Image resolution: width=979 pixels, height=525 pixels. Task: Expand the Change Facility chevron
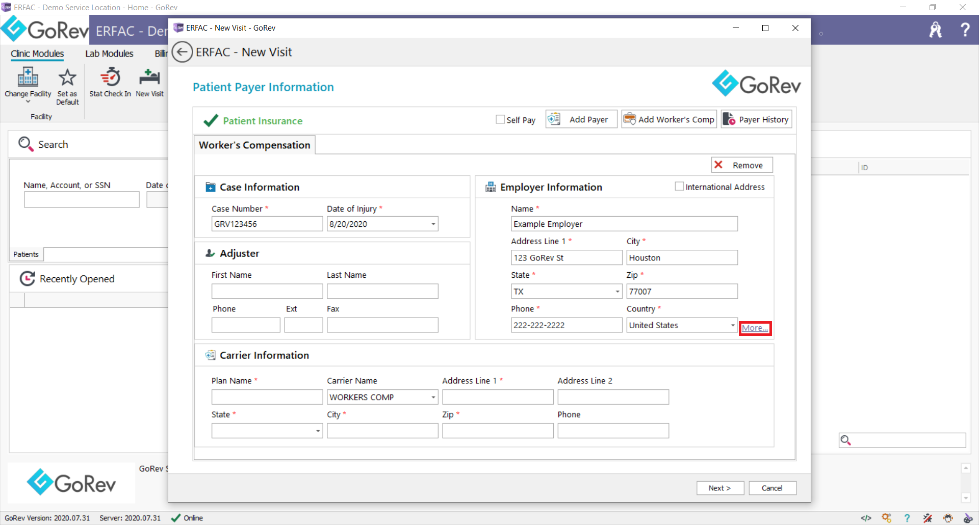point(28,101)
